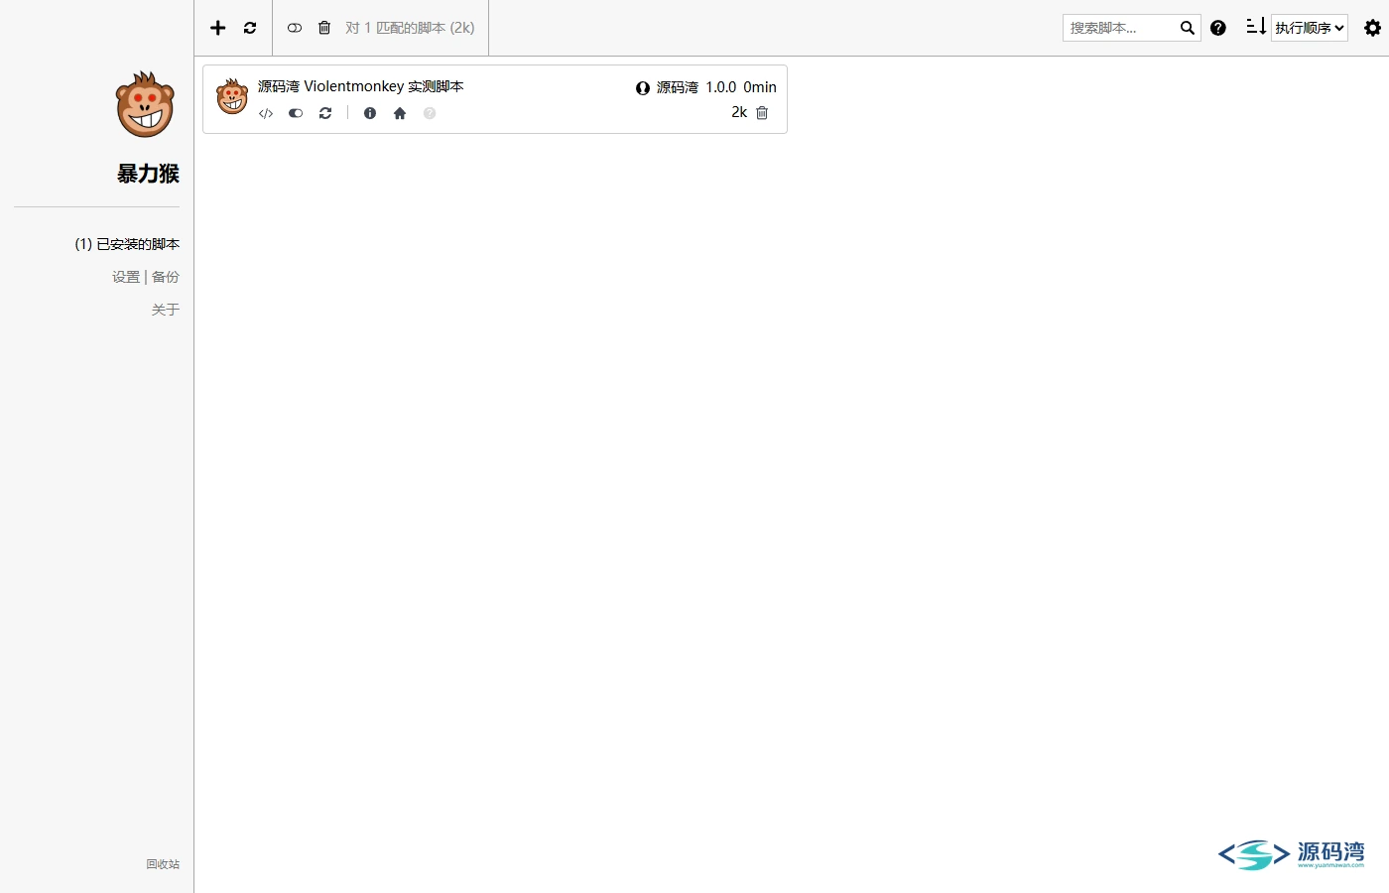Viewport: 1389px width, 893px height.
Task: Open the gear settings icon at top right
Action: (x=1373, y=28)
